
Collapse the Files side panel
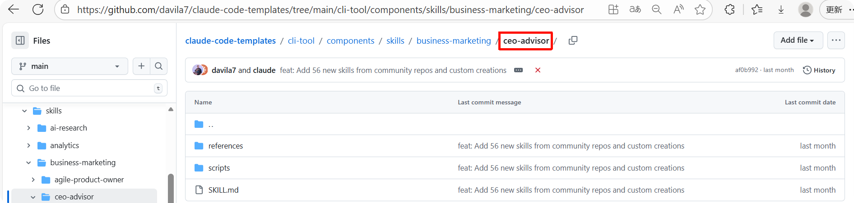pos(20,41)
